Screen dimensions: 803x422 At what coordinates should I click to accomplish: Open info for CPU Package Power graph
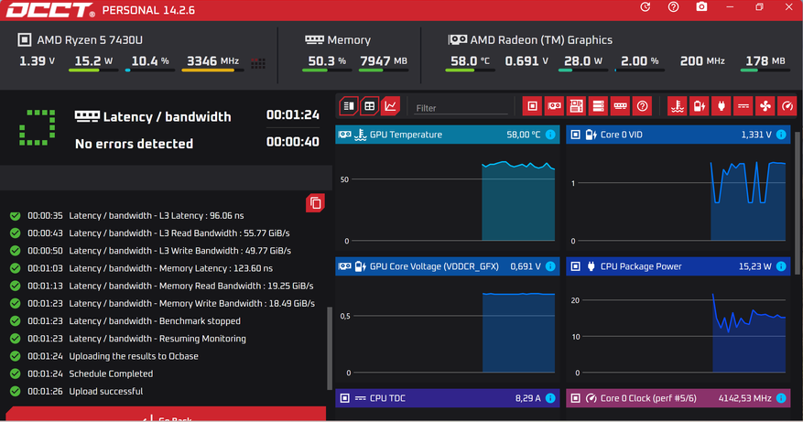(781, 266)
